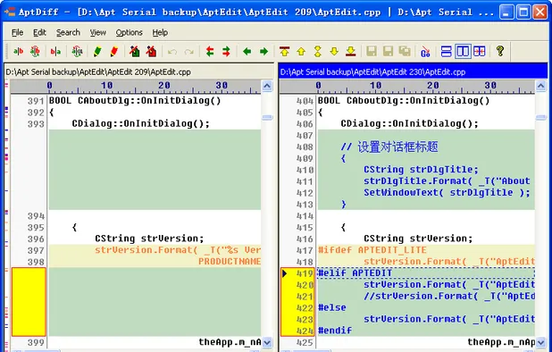This screenshot has width=552, height=352.
Task: Click the right file path AptEdit 230\AptEdit.cpp header
Action: click(413, 71)
